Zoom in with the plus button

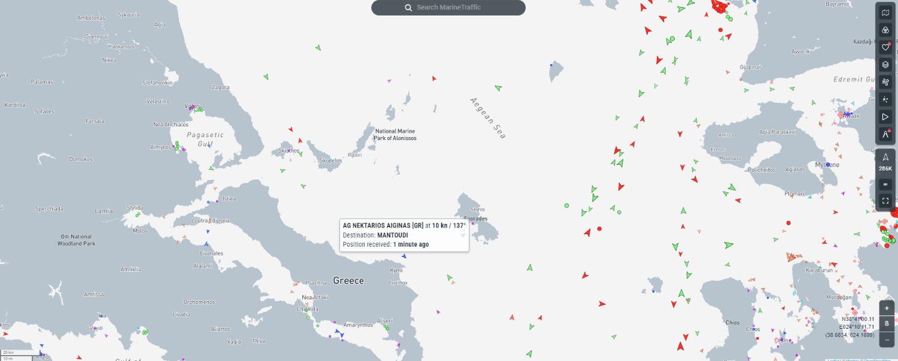(887, 308)
